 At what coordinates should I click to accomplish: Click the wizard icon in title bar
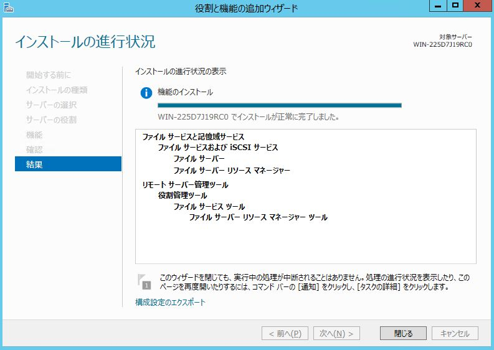pos(7,7)
